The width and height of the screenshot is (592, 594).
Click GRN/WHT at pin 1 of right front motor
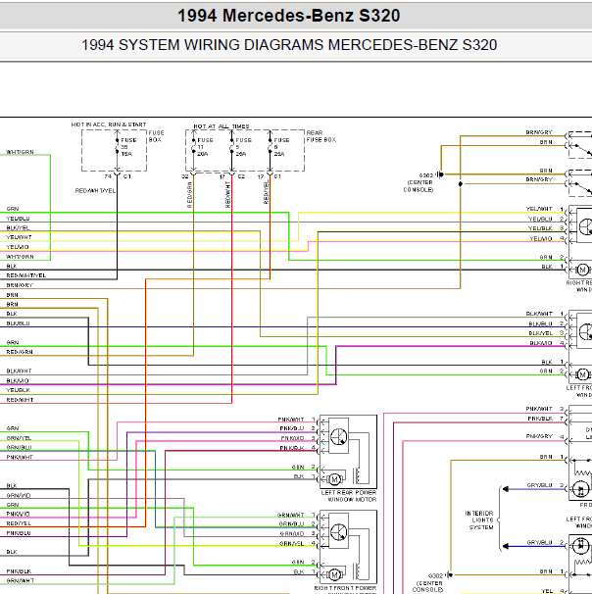[x=290, y=516]
